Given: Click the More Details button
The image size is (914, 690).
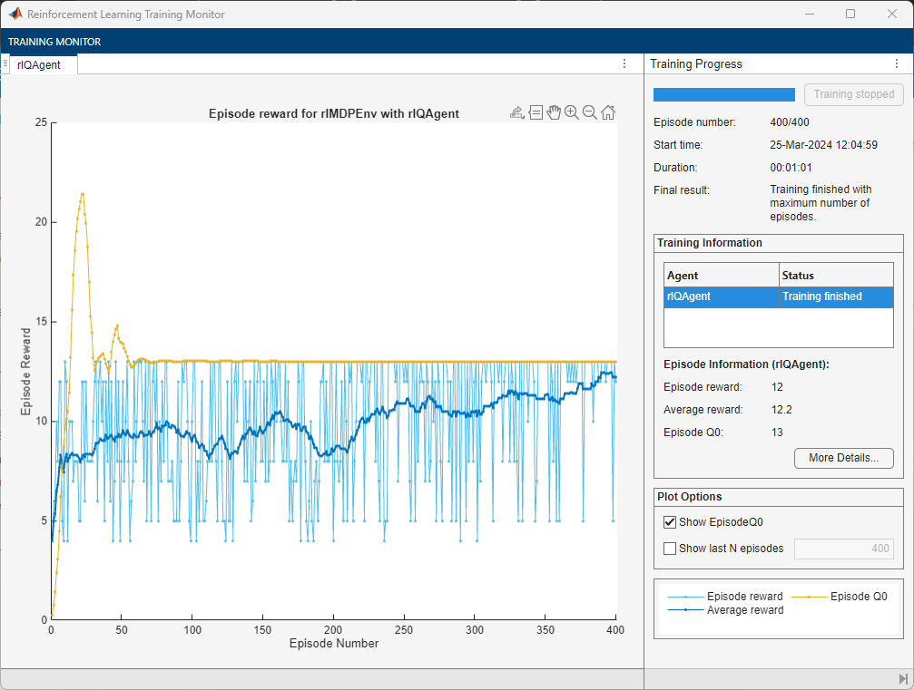Looking at the screenshot, I should tap(843, 458).
